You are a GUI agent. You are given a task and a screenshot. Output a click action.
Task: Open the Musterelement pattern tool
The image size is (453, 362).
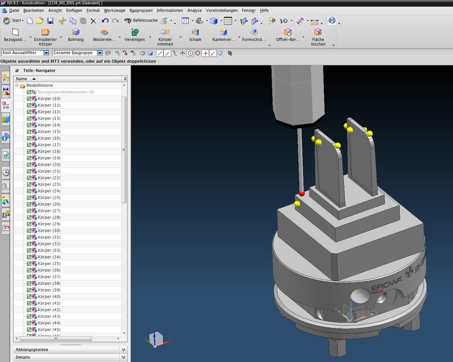click(x=104, y=35)
